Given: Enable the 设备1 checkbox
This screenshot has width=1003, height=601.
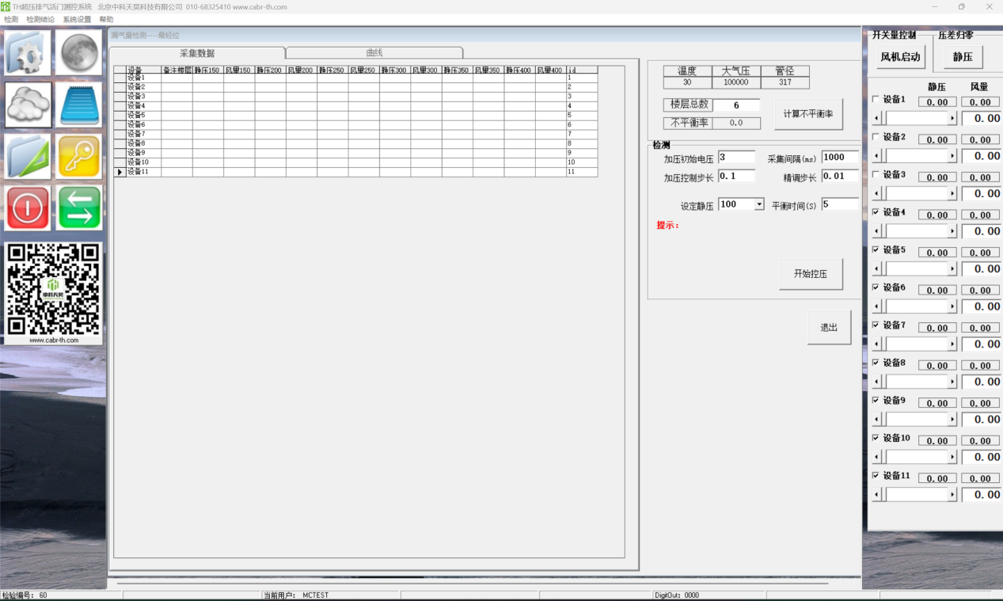Looking at the screenshot, I should pyautogui.click(x=876, y=100).
